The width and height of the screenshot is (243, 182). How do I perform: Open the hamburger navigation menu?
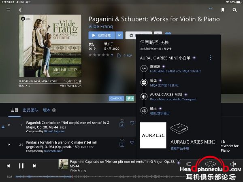click(x=8, y=10)
